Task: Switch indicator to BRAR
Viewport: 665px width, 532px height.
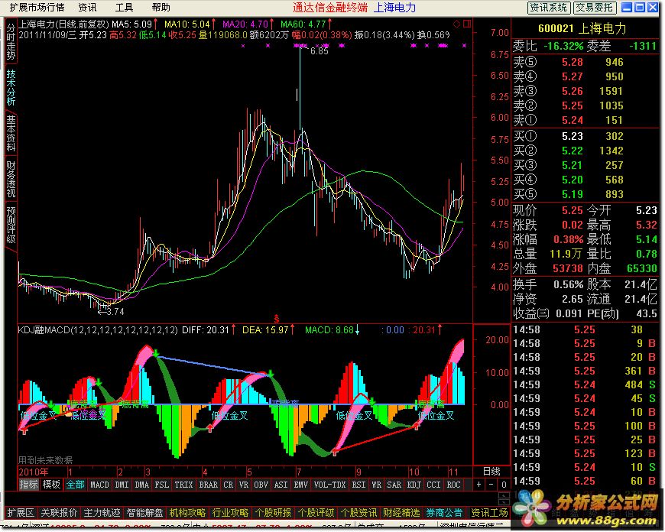Action: (208, 485)
